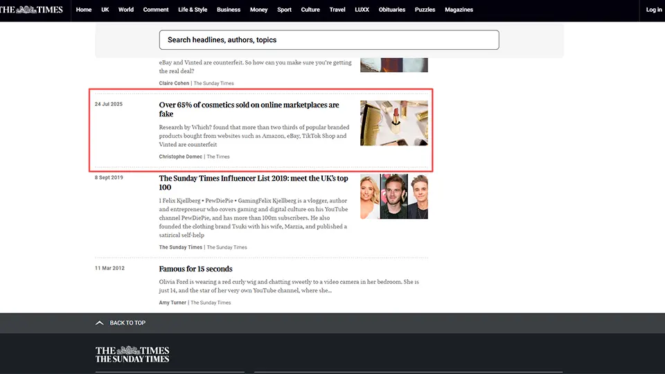Focus the search headlines, authors, topics field
This screenshot has width=665, height=374.
[329, 40]
